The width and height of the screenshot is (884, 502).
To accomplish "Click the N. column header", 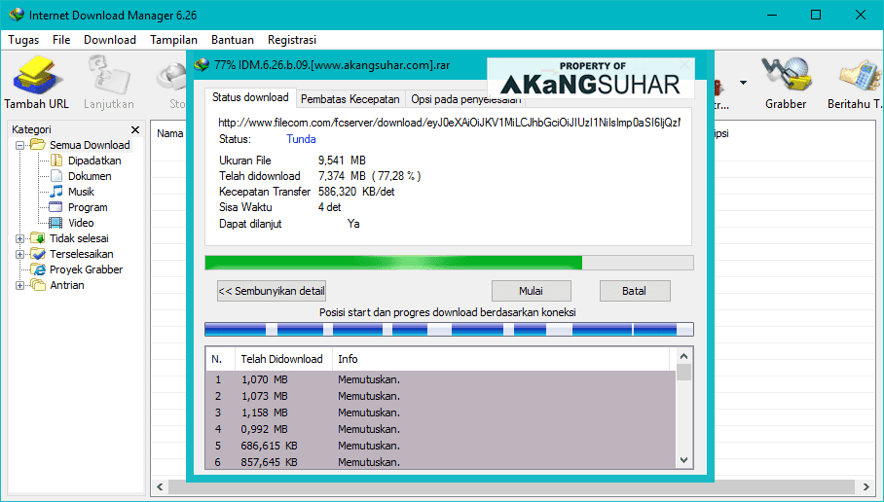I will [x=220, y=359].
